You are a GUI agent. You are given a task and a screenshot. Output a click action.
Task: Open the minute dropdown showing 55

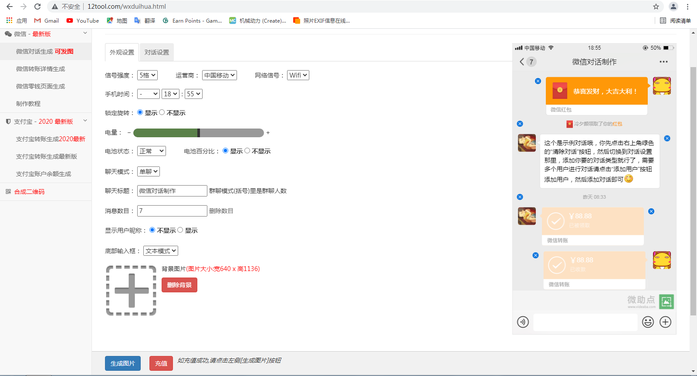point(193,94)
